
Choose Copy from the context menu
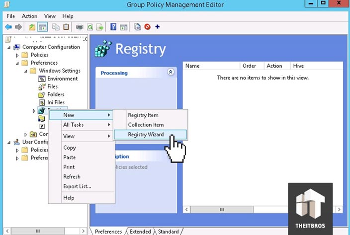pos(81,148)
